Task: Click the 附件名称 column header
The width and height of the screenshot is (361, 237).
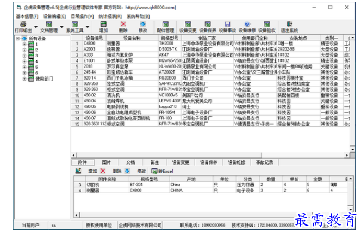Action: (107, 179)
